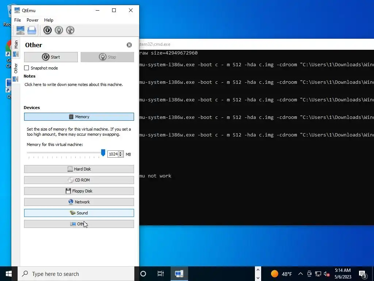The height and width of the screenshot is (281, 374).
Task: Click the muted volume tray icon
Action: click(x=327, y=274)
